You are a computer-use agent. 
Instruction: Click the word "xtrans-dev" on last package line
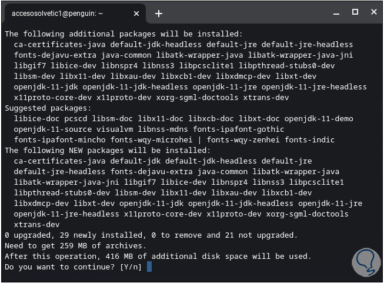36,224
